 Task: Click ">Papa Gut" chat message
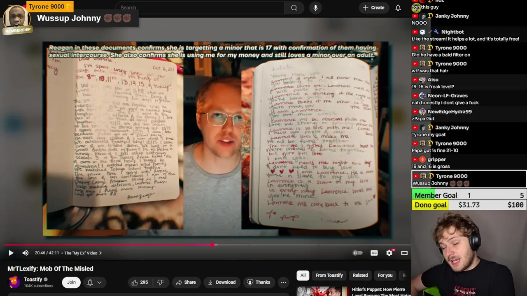tap(423, 119)
